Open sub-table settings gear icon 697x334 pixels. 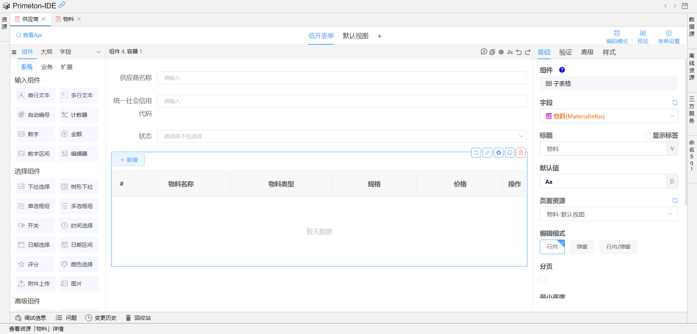[499, 153]
